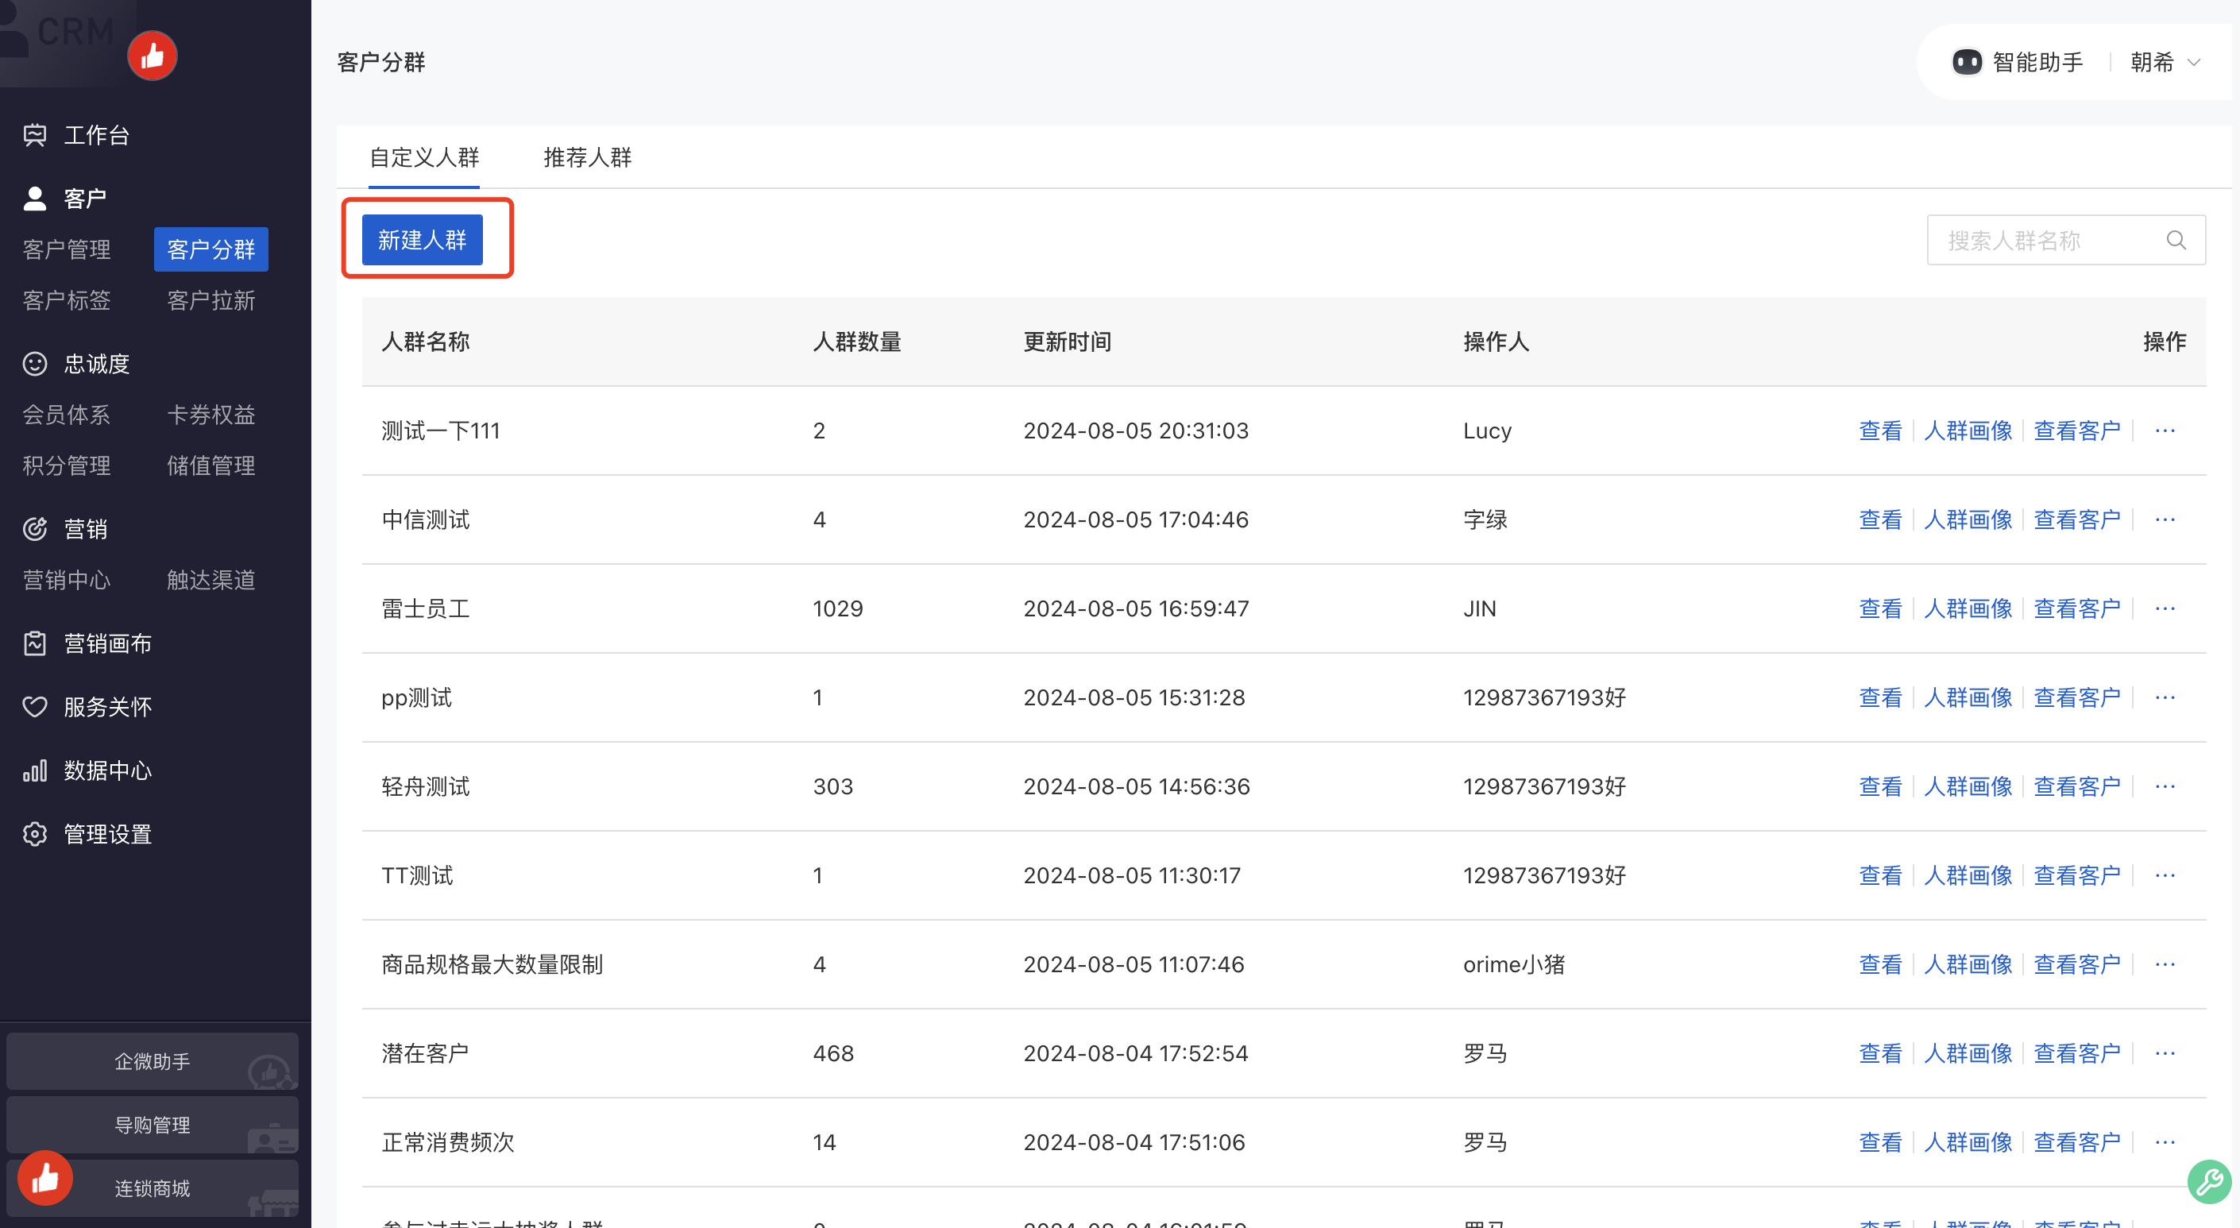Open 客户管理 in the sidebar
The height and width of the screenshot is (1228, 2240).
(x=67, y=249)
